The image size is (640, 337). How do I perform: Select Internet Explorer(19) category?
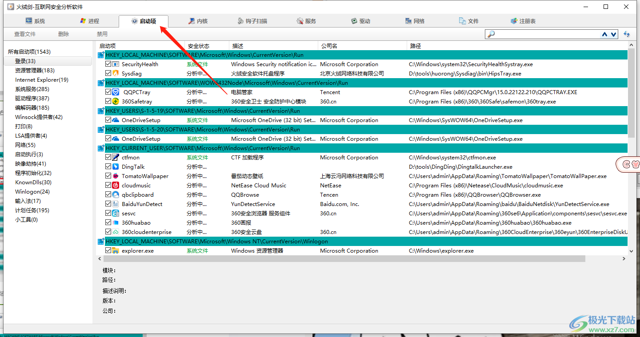(42, 80)
